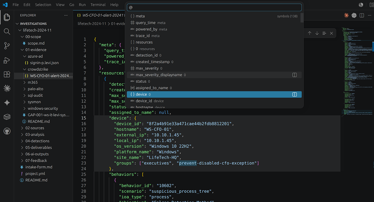Image resolution: width=374 pixels, height=202 pixels.
Task: Go to next match arrow in find widget
Action: pos(317,33)
